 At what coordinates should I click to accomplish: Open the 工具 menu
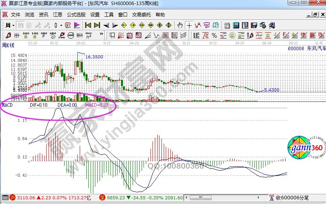click(x=109, y=14)
